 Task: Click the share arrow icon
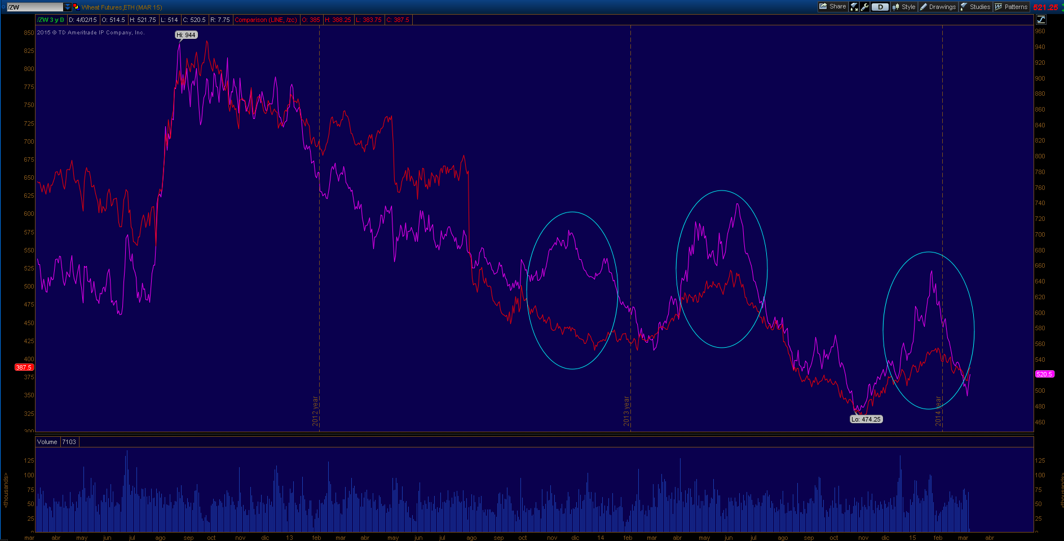[823, 7]
